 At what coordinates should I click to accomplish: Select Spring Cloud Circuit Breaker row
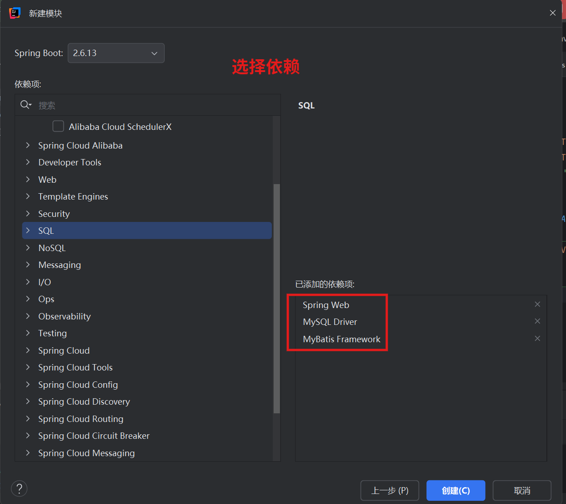click(147, 436)
